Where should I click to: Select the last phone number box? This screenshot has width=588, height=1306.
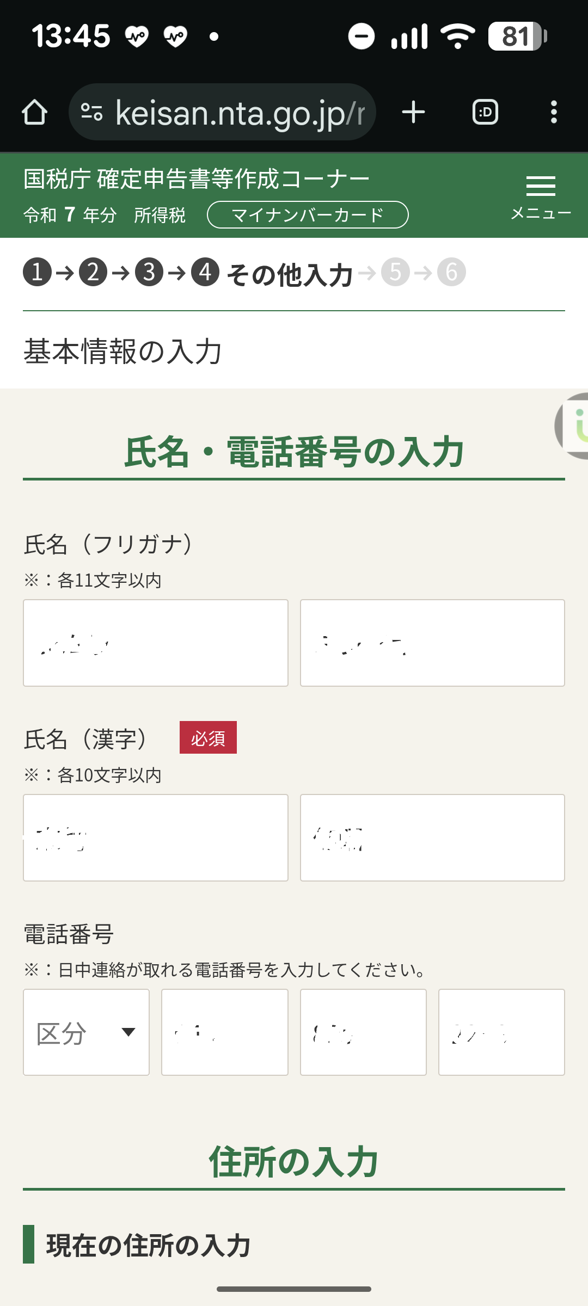pos(501,1032)
